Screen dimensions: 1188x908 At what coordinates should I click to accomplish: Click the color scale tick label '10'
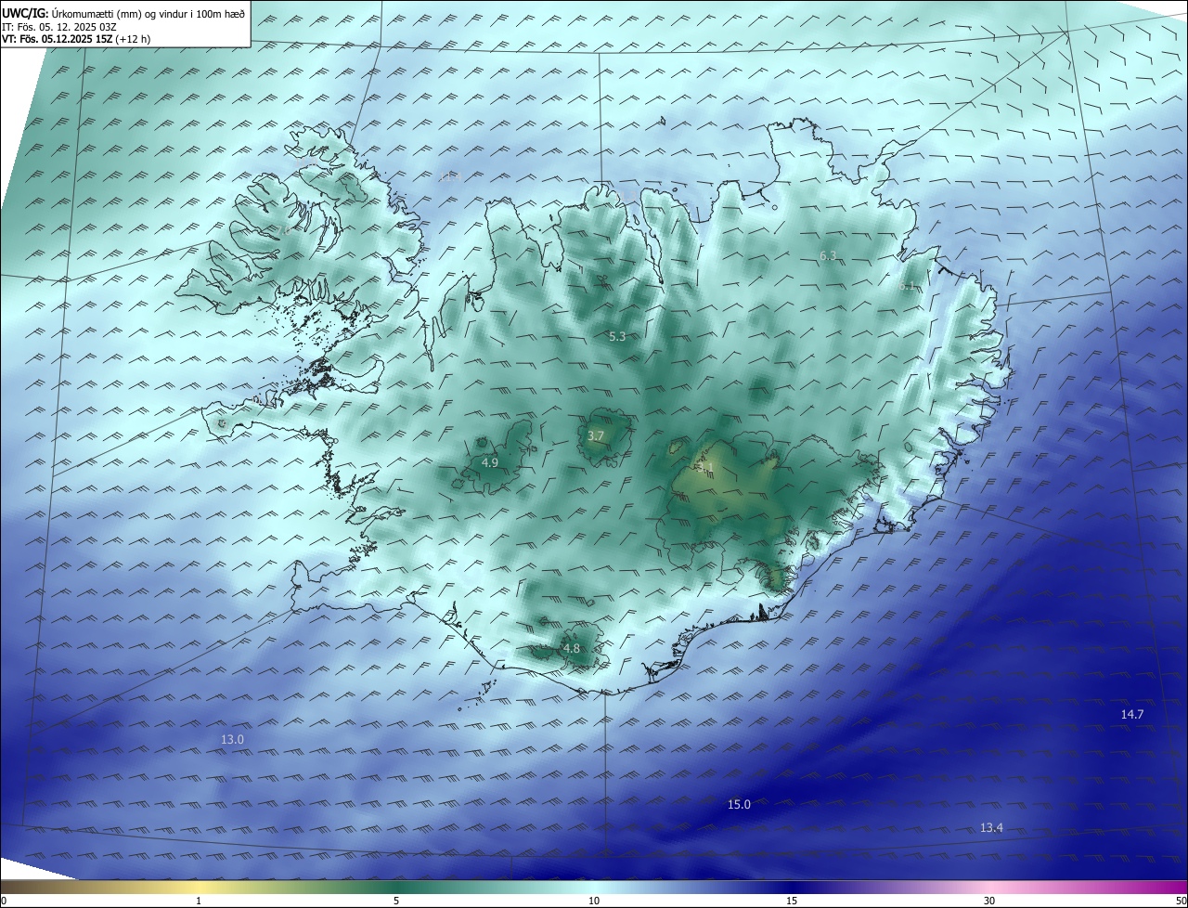coord(594,901)
